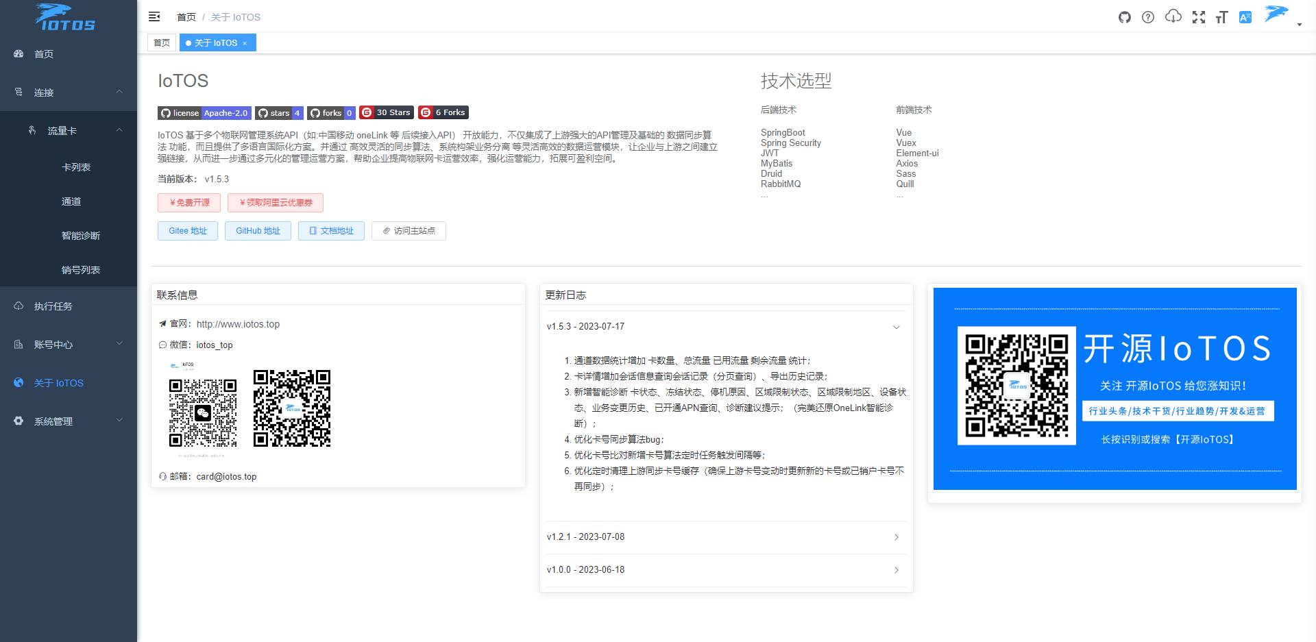Click the 账号中心 icon in sidebar
The image size is (1316, 642).
(19, 344)
